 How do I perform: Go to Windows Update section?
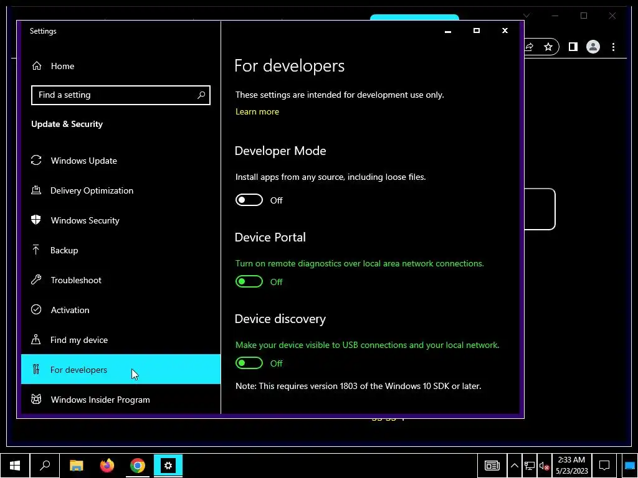(x=121, y=161)
